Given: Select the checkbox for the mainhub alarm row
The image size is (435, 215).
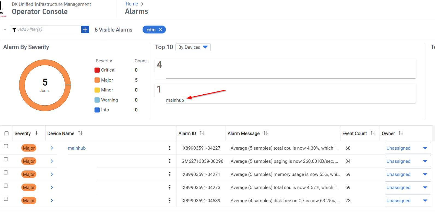Looking at the screenshot, I should coord(6,146).
